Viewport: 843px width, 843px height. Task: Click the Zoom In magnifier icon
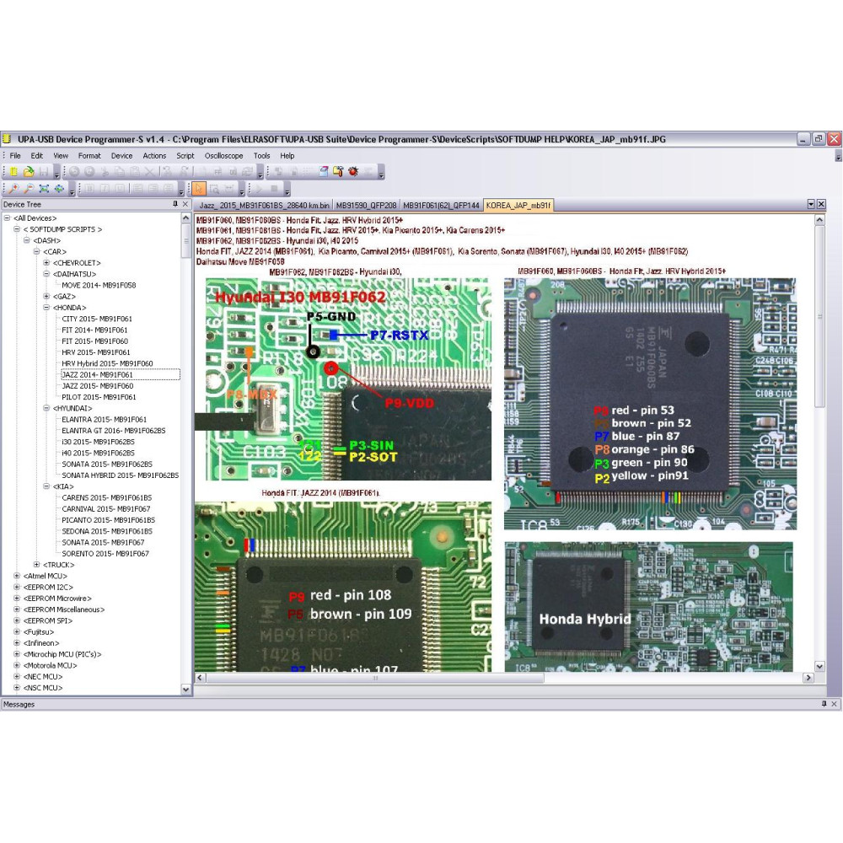[x=13, y=188]
